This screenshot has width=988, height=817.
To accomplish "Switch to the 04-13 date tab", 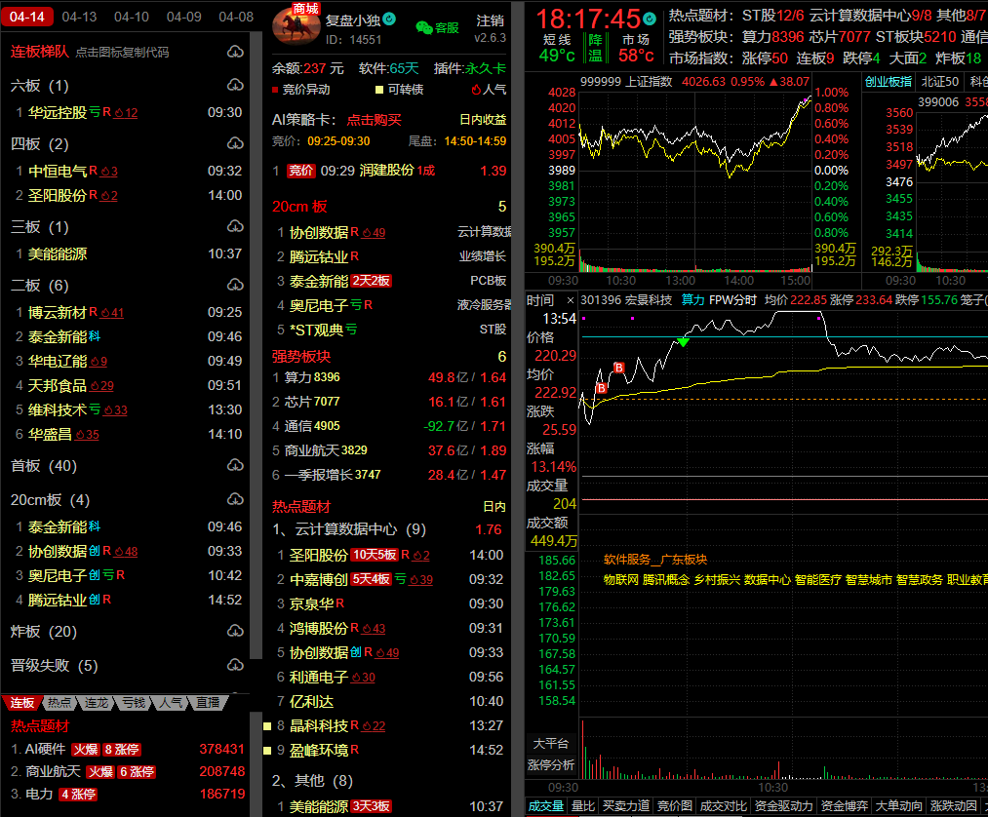I will (79, 17).
